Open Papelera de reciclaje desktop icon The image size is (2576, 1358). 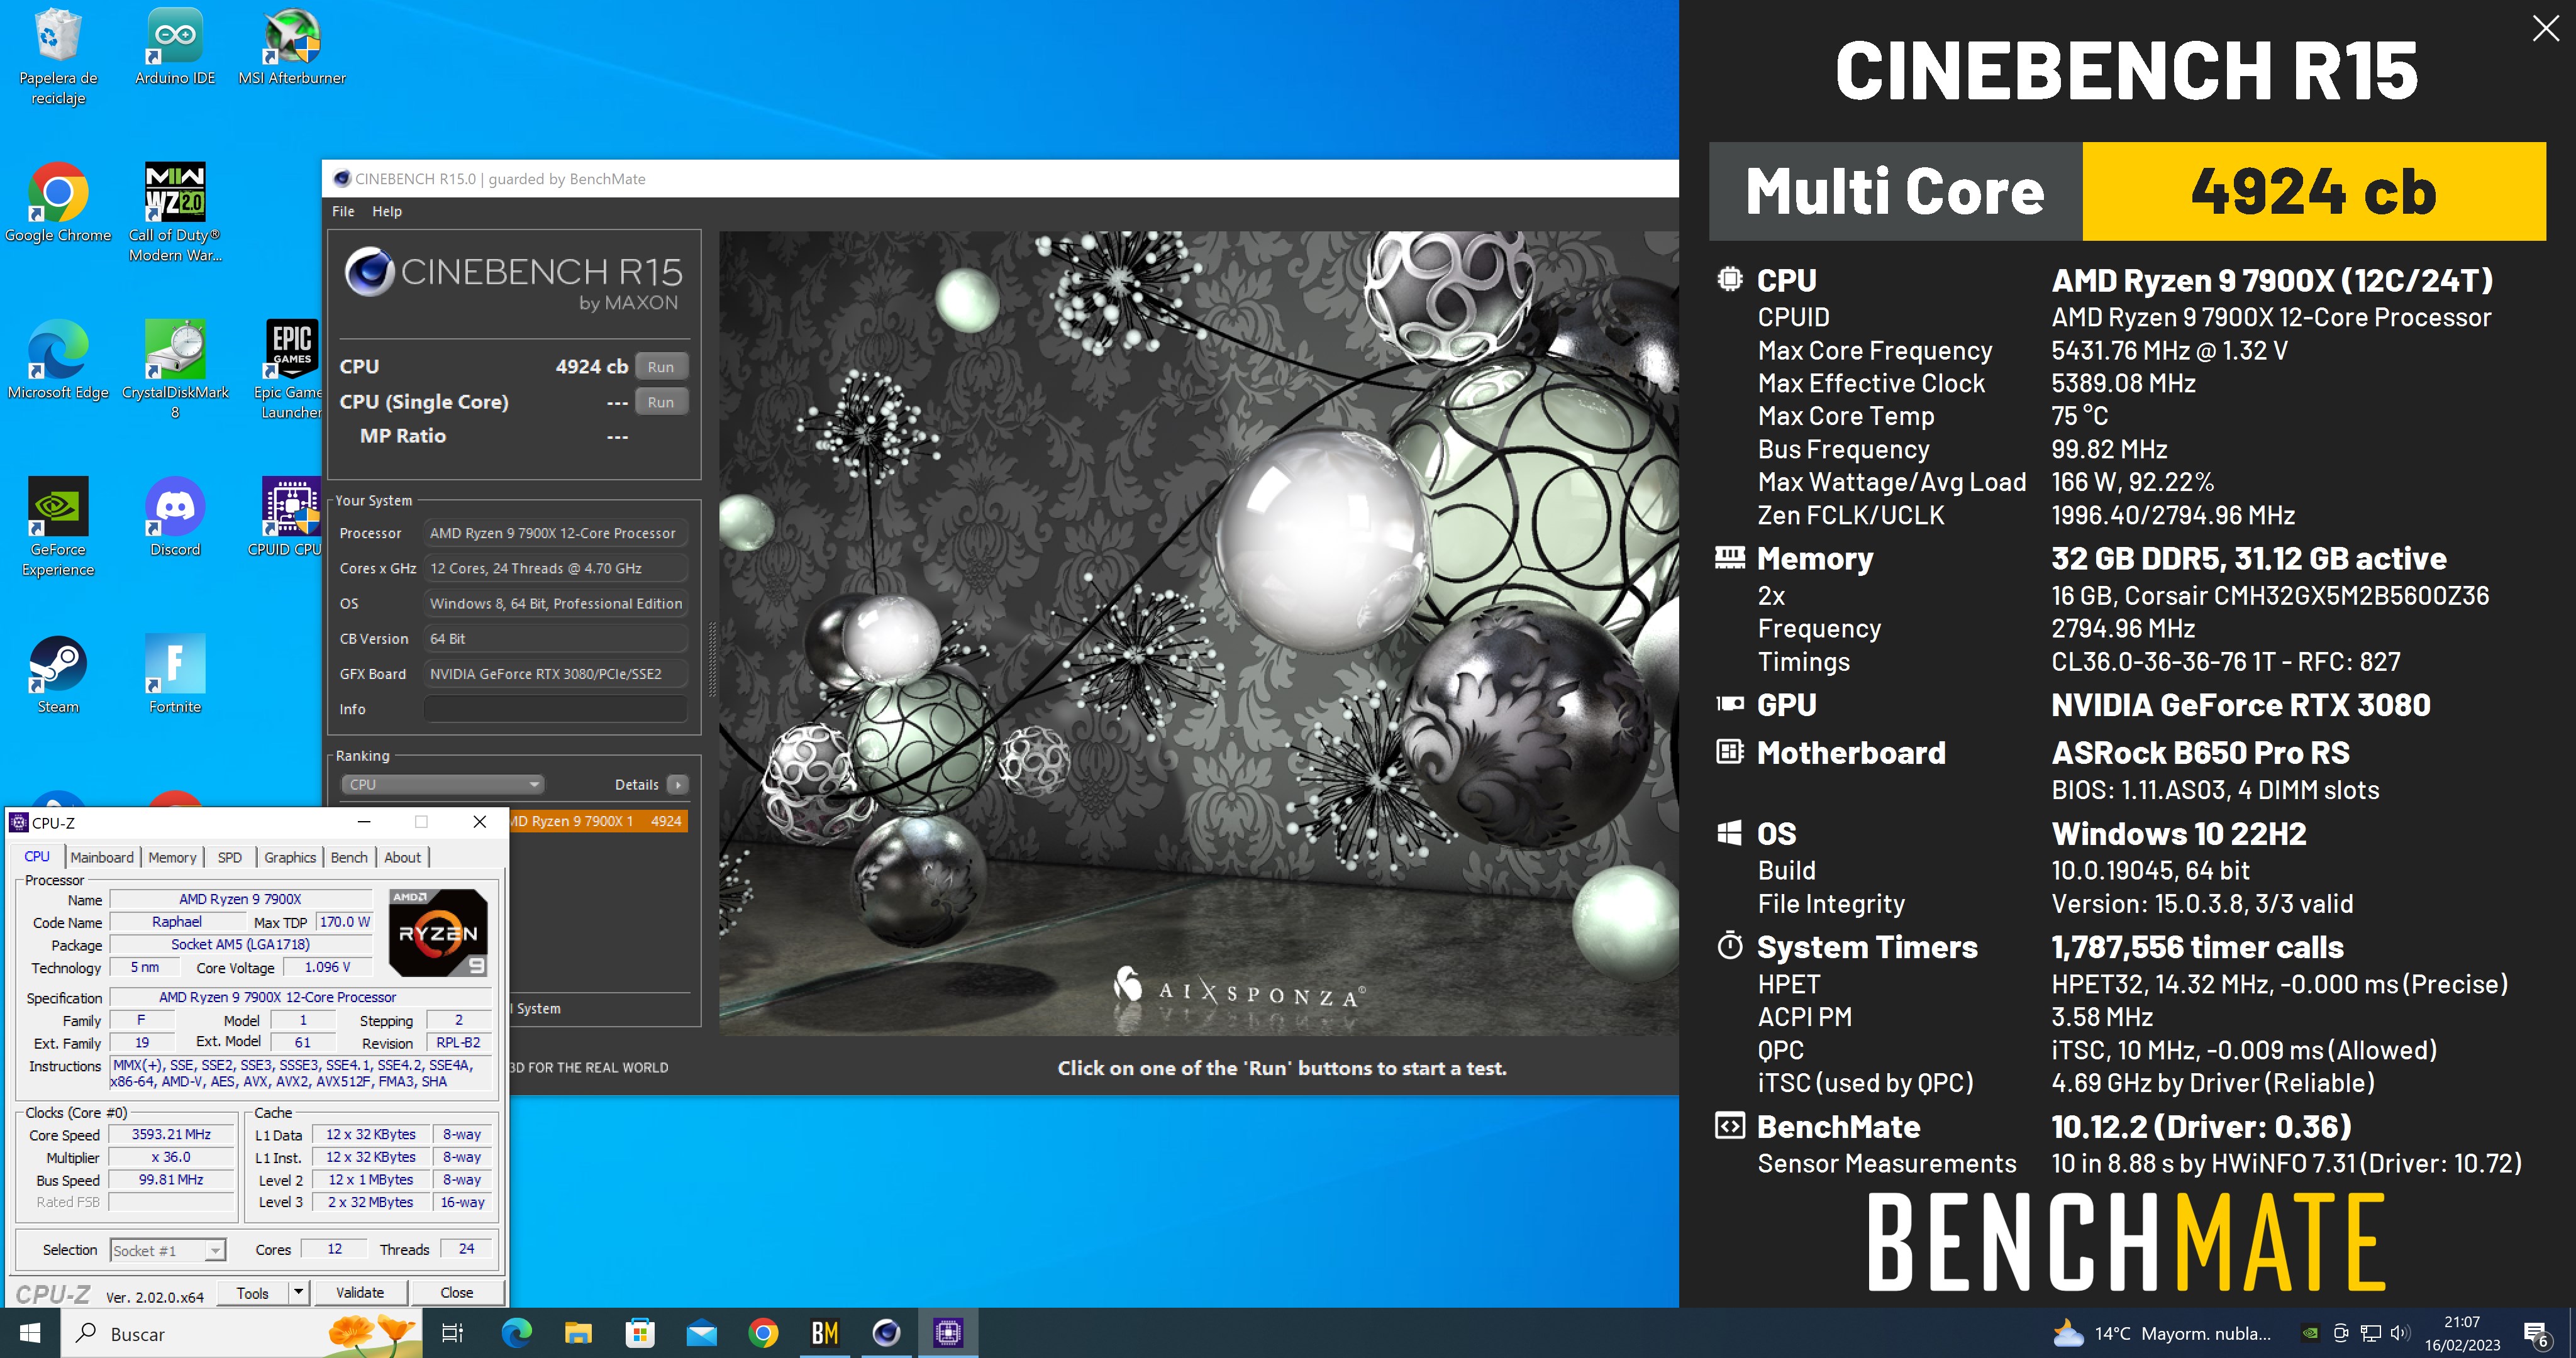point(58,57)
